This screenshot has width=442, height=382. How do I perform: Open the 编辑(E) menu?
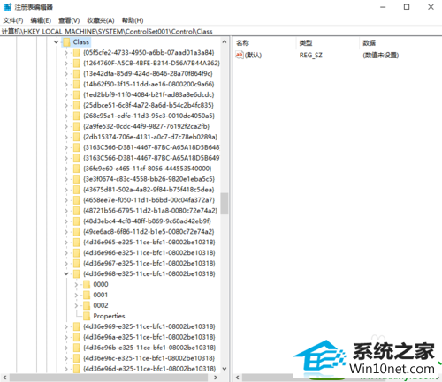(41, 20)
